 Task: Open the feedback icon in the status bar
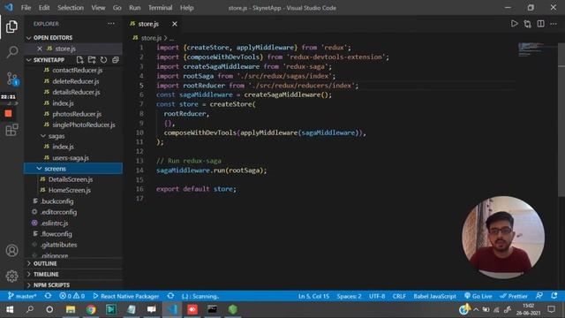pos(539,296)
